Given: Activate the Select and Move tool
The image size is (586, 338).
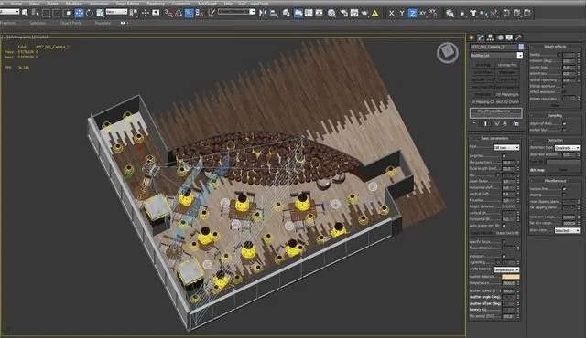Looking at the screenshot, I should (x=80, y=13).
